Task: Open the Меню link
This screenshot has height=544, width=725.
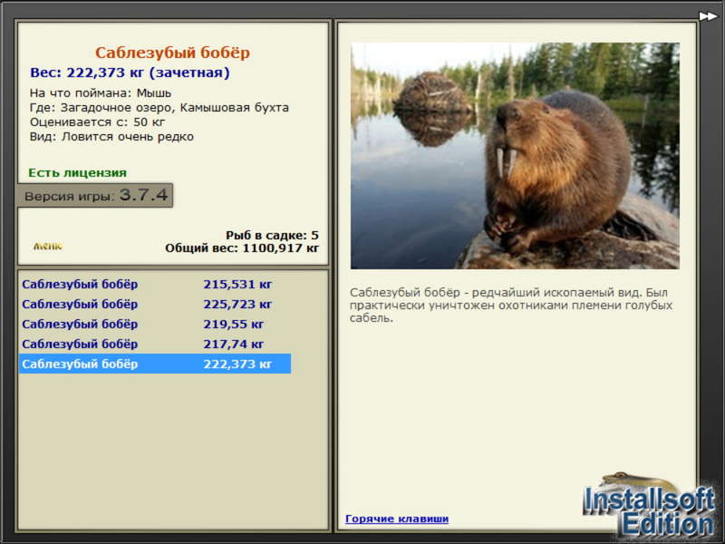Action: 48,246
